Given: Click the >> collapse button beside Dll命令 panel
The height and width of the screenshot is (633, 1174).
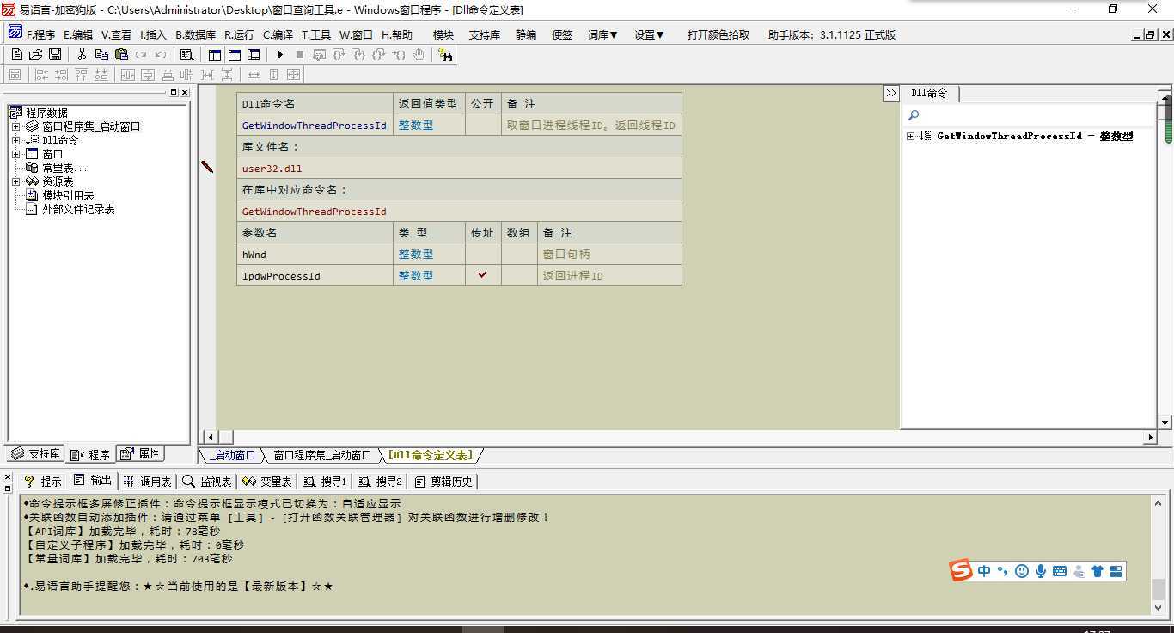Looking at the screenshot, I should pos(891,93).
